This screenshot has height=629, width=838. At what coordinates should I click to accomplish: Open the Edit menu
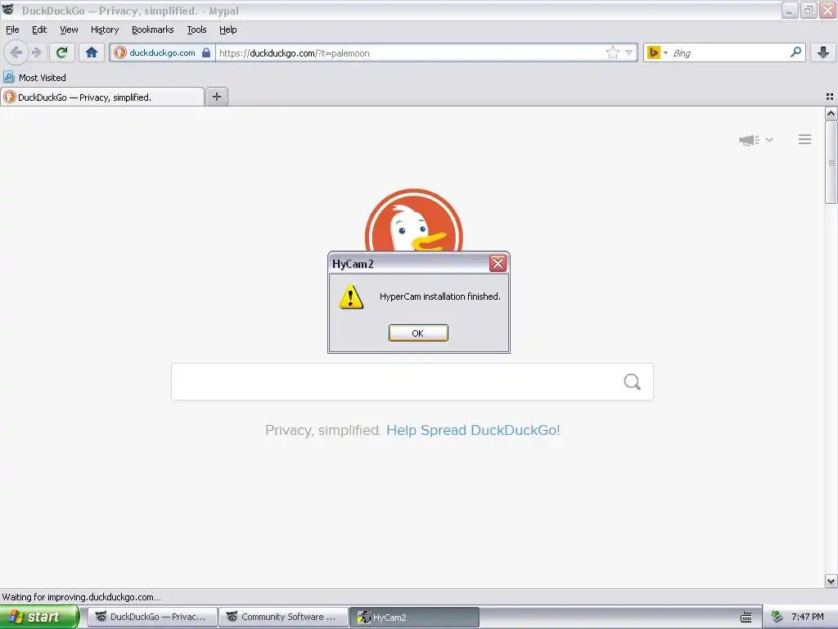[39, 29]
